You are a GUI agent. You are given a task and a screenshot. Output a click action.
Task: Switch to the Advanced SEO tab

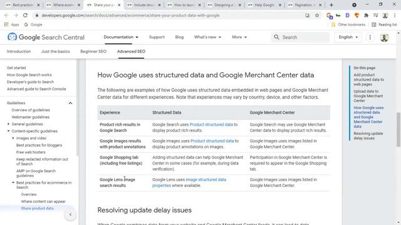click(x=131, y=51)
